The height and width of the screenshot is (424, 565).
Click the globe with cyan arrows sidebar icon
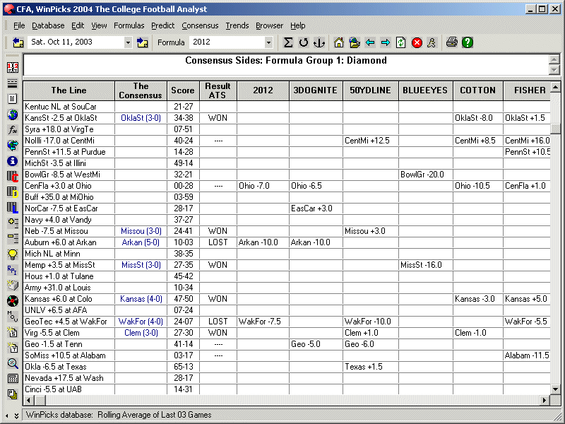coord(13,146)
